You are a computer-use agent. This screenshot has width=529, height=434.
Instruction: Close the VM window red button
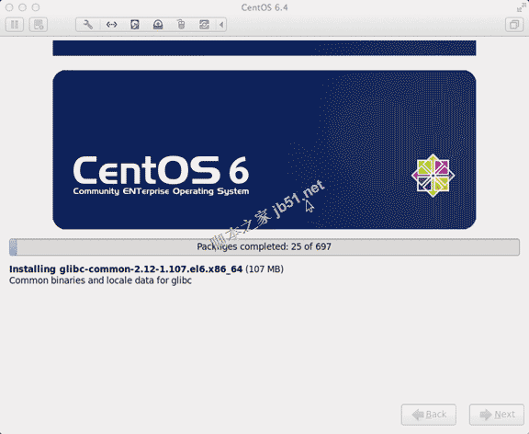[9, 7]
